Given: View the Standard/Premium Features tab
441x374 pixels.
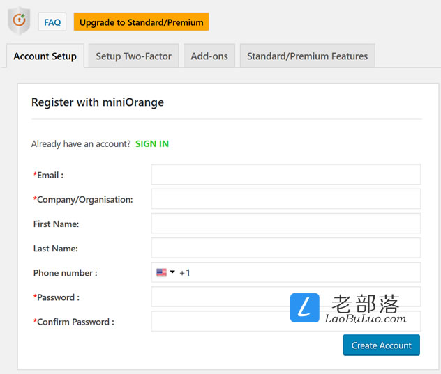Looking at the screenshot, I should pyautogui.click(x=308, y=56).
